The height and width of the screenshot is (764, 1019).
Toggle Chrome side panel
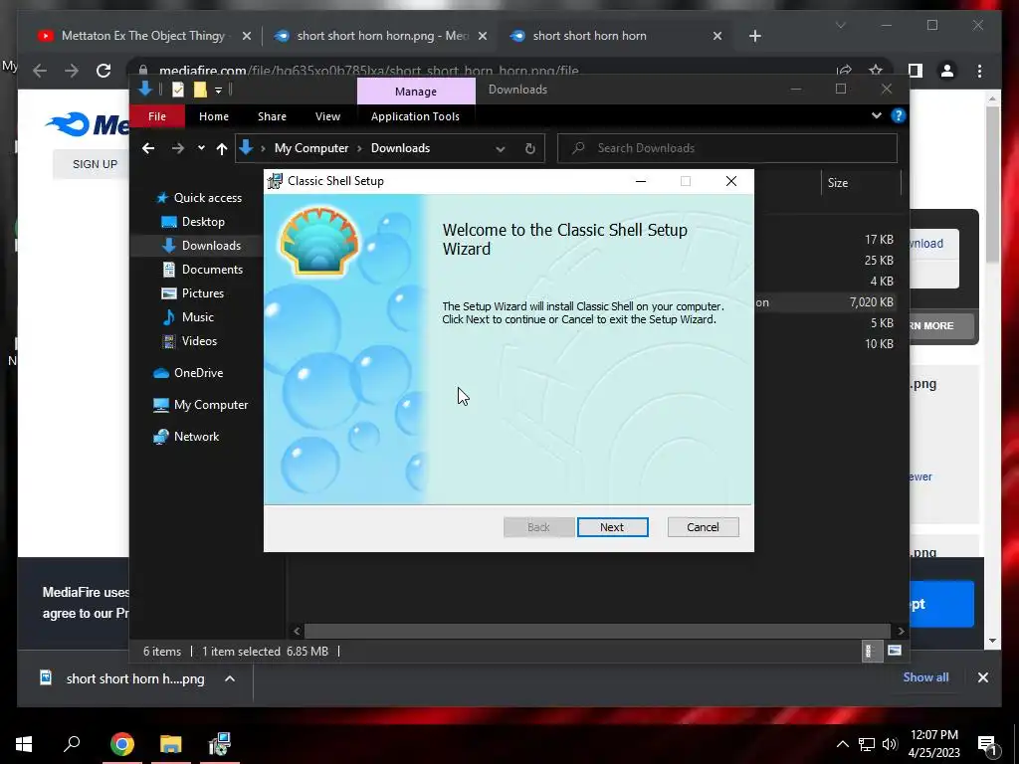click(x=916, y=71)
